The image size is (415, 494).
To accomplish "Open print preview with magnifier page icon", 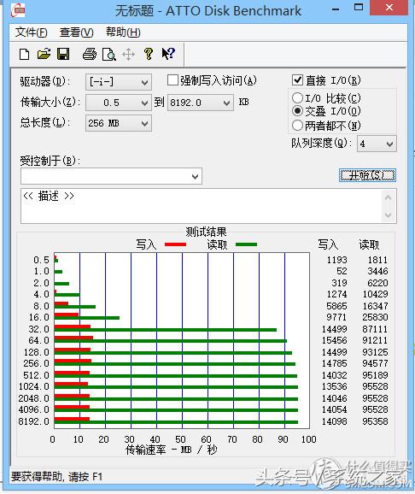I will pos(109,54).
